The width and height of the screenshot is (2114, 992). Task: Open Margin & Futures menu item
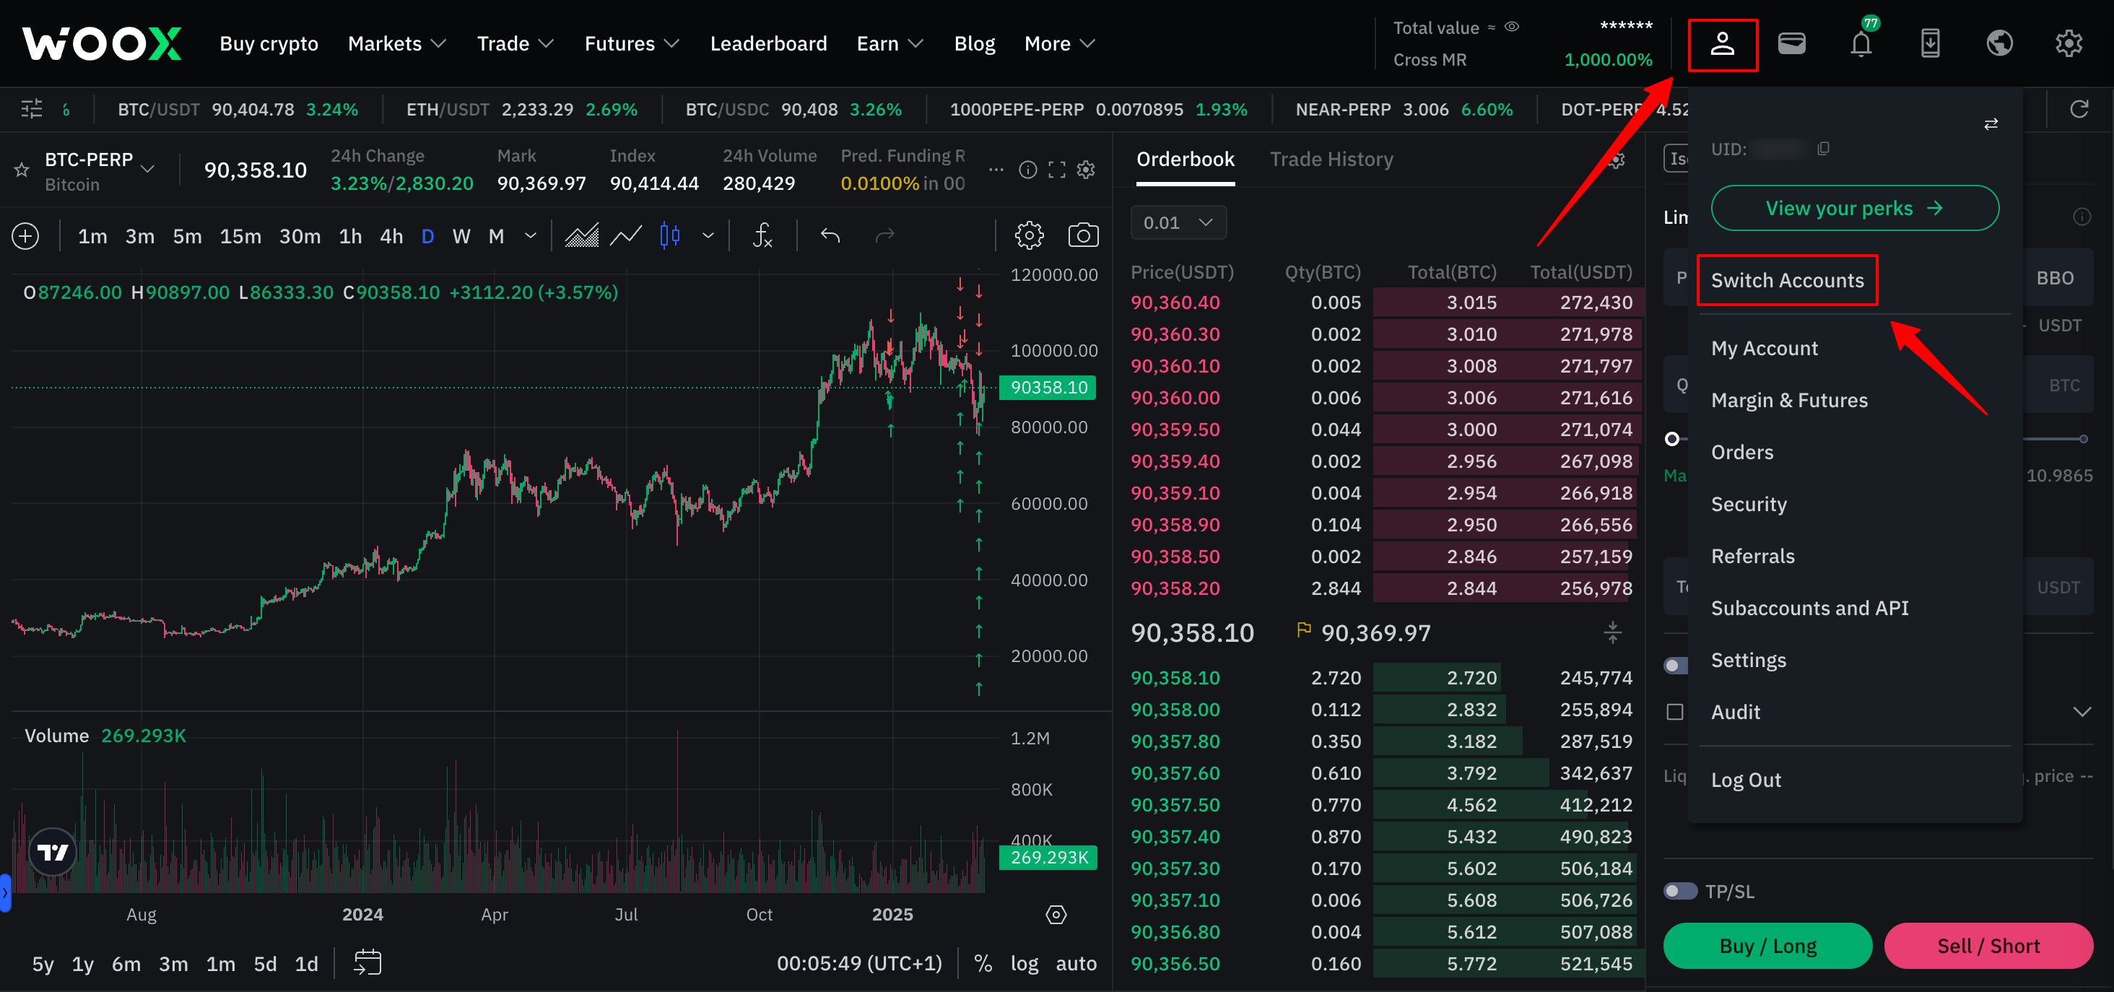[1789, 401]
